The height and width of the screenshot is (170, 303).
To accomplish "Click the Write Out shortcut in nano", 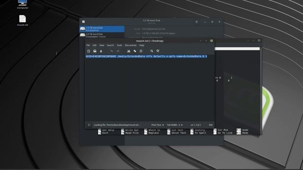I will (x=130, y=130).
